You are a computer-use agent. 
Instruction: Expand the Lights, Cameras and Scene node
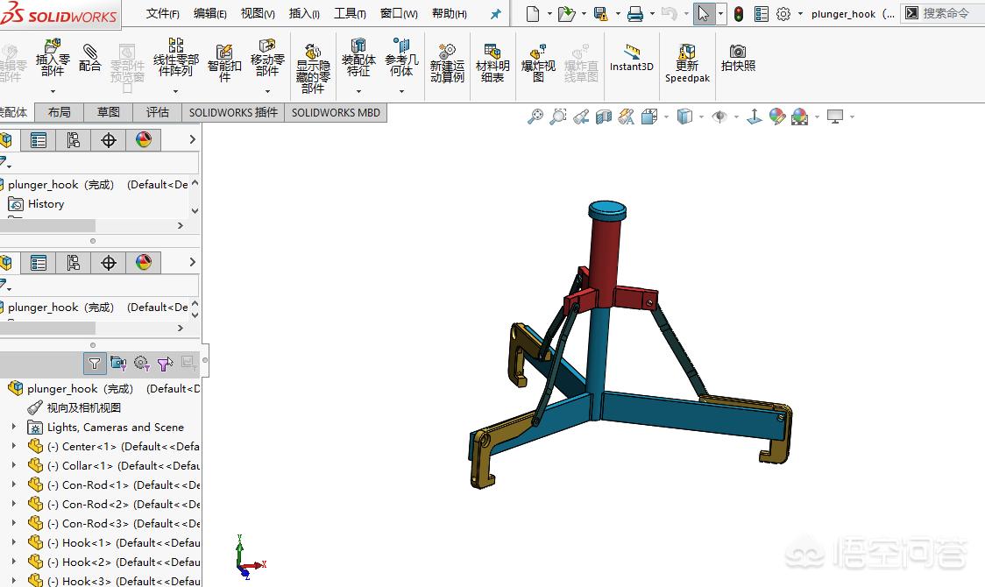pyautogui.click(x=14, y=427)
